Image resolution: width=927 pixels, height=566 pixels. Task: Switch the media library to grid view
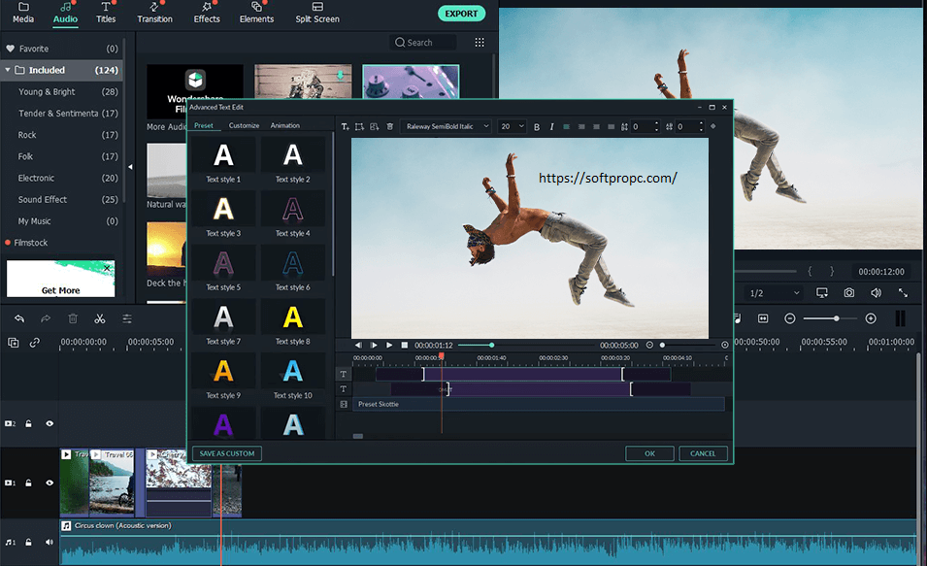(x=480, y=43)
